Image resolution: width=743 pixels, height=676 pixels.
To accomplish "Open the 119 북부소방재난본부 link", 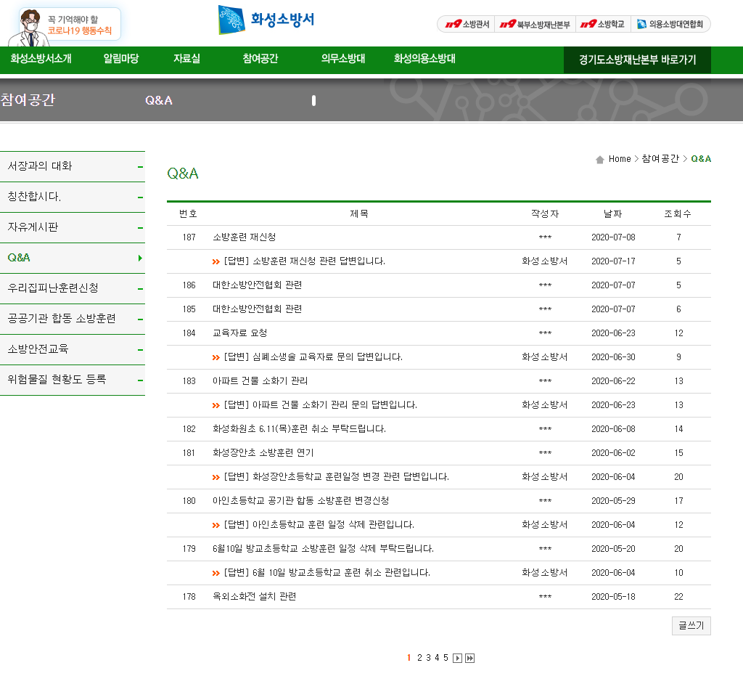I will point(535,24).
